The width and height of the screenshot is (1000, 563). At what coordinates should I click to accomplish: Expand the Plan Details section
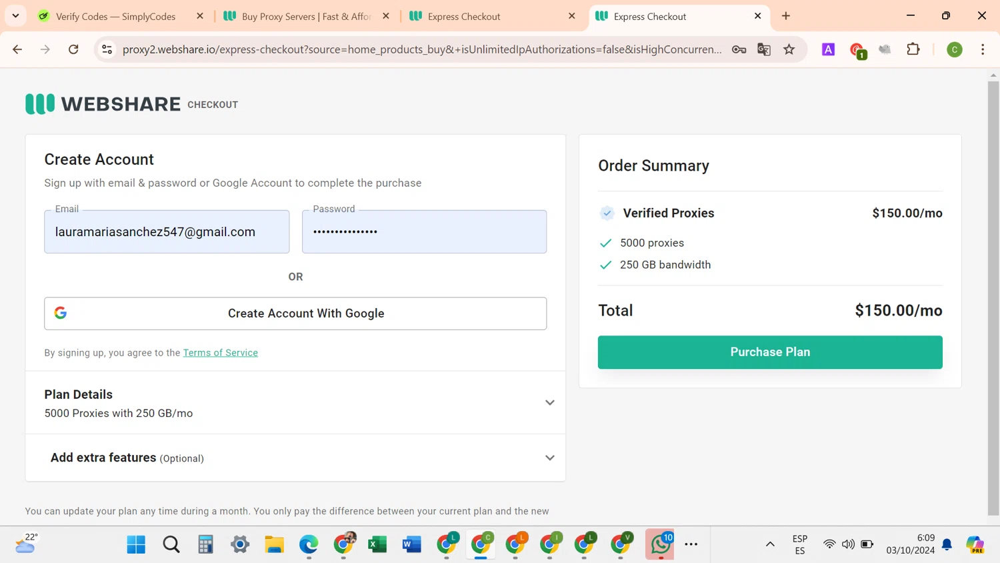(295, 403)
